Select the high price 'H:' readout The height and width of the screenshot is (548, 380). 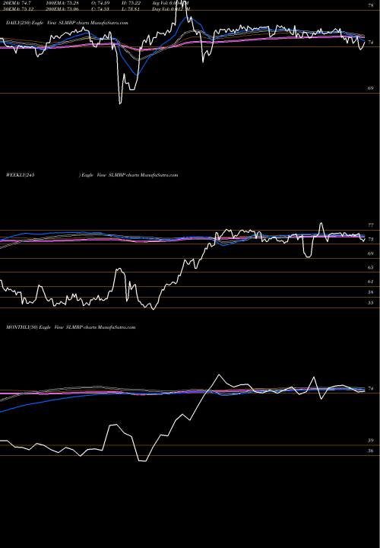coord(131,2)
